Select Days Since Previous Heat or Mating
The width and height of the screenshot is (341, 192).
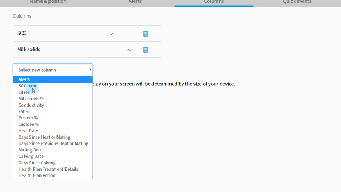pos(53,143)
